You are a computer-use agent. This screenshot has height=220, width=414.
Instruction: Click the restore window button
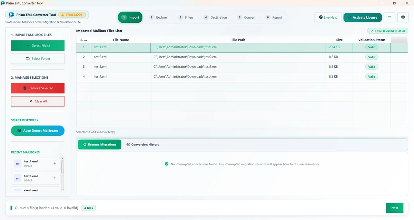(394, 3)
